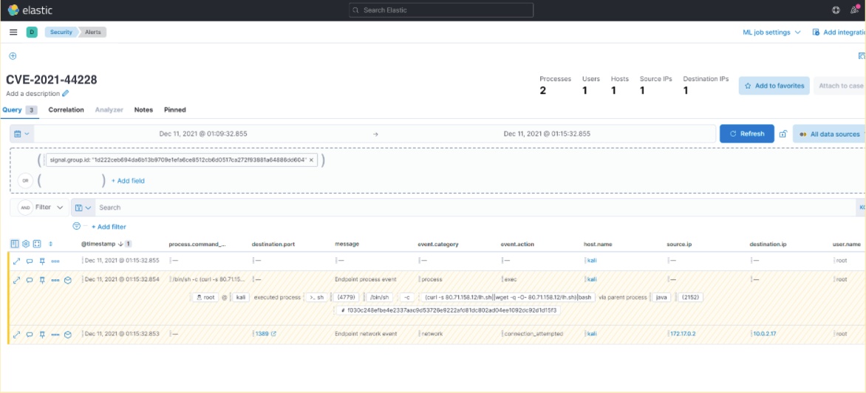866x393 pixels.
Task: Open table settings gear icon
Action: [x=26, y=244]
